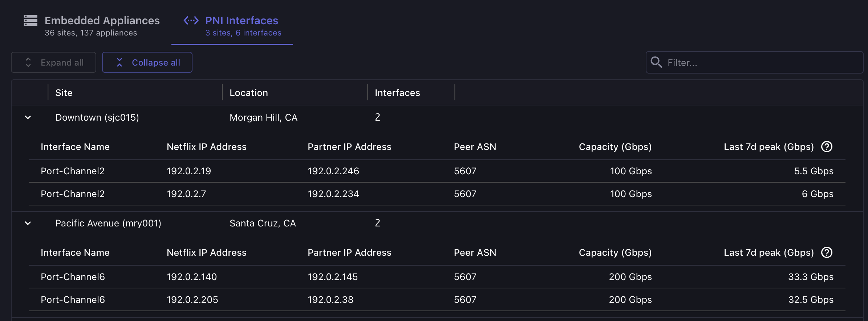
Task: Click Peer ASN 5607 in 192.0.2.19 row
Action: [465, 171]
